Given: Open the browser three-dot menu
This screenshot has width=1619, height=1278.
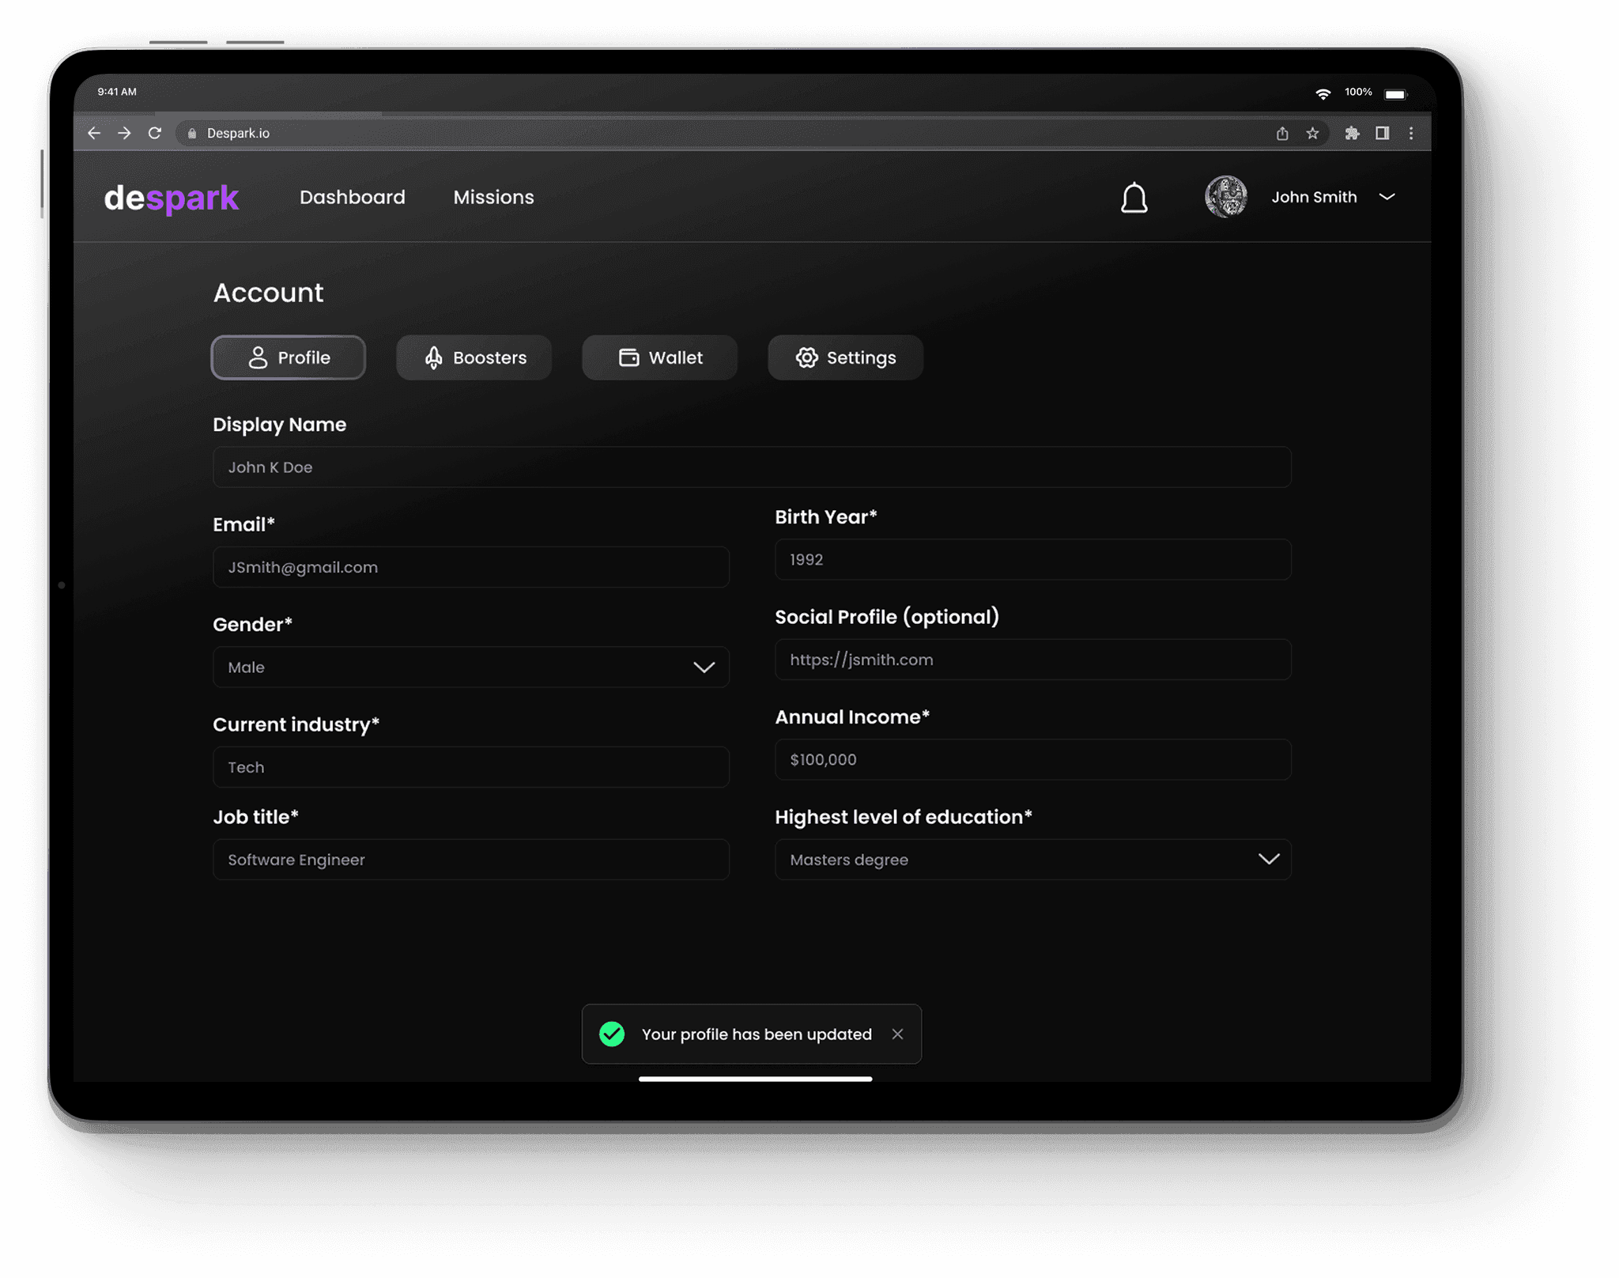Looking at the screenshot, I should click(1411, 133).
